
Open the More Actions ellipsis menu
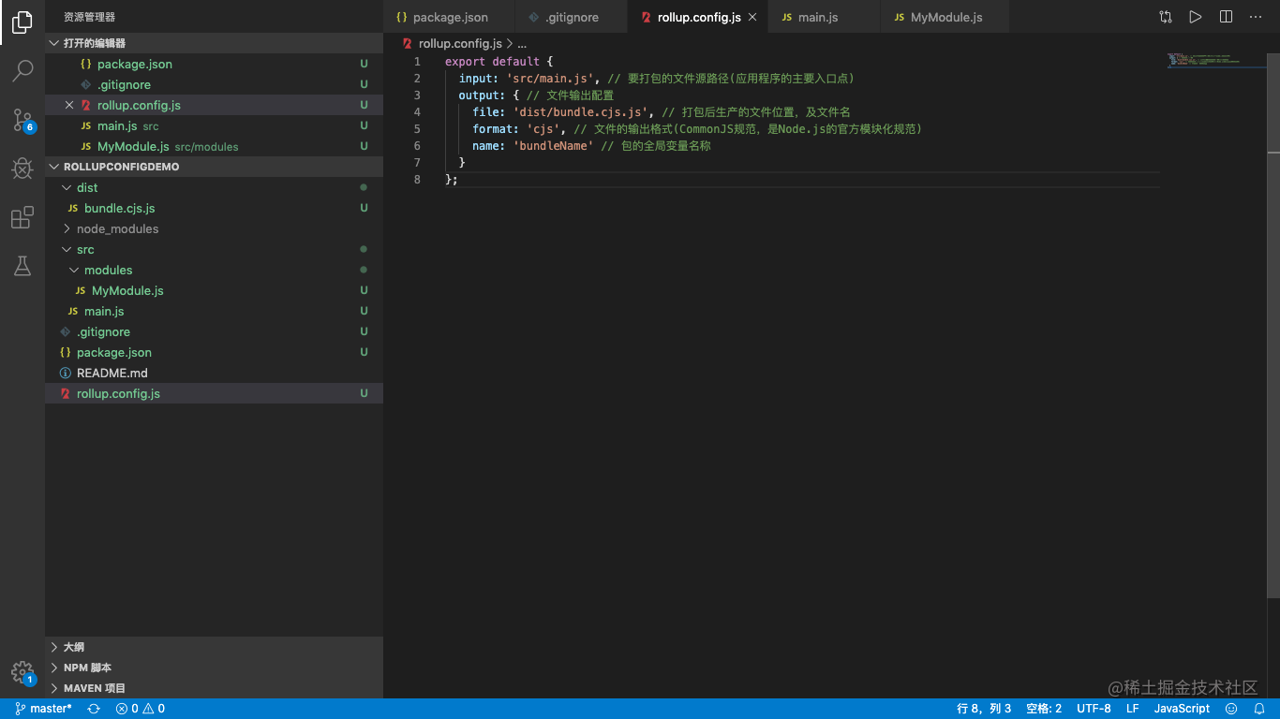pyautogui.click(x=1256, y=17)
